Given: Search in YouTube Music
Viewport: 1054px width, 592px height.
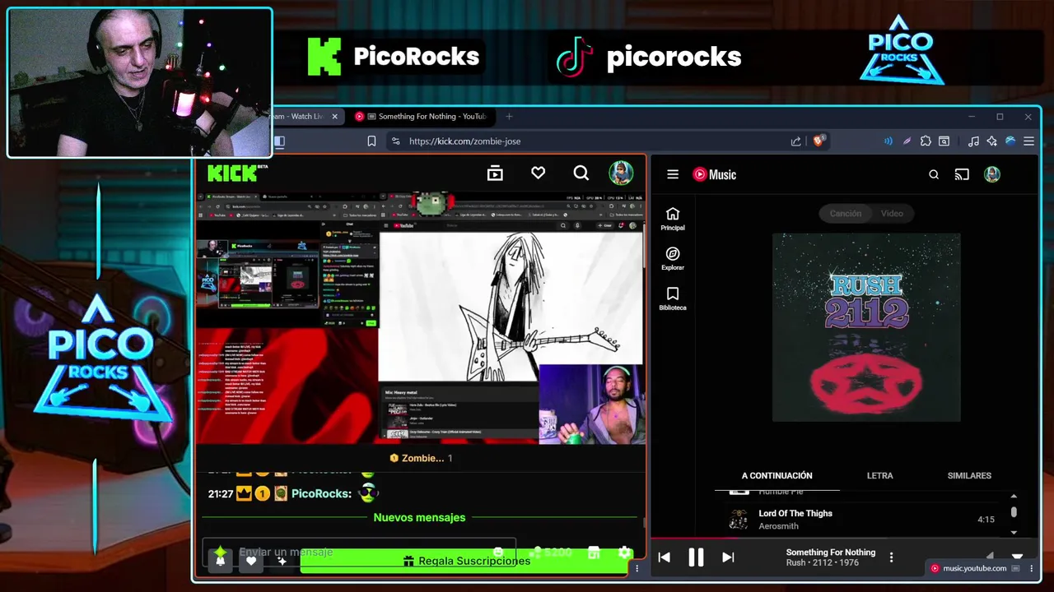Looking at the screenshot, I should point(934,174).
